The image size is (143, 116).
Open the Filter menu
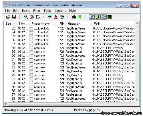click(37, 11)
